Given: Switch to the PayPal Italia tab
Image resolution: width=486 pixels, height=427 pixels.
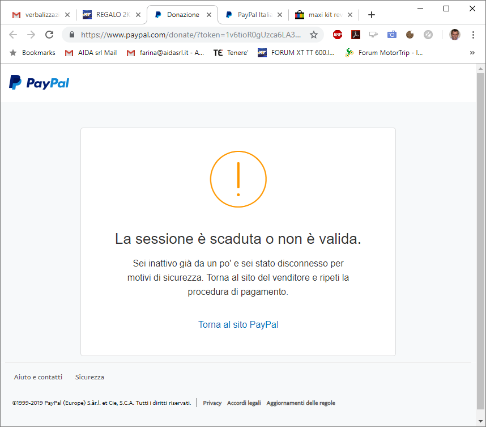Looking at the screenshot, I should point(254,15).
